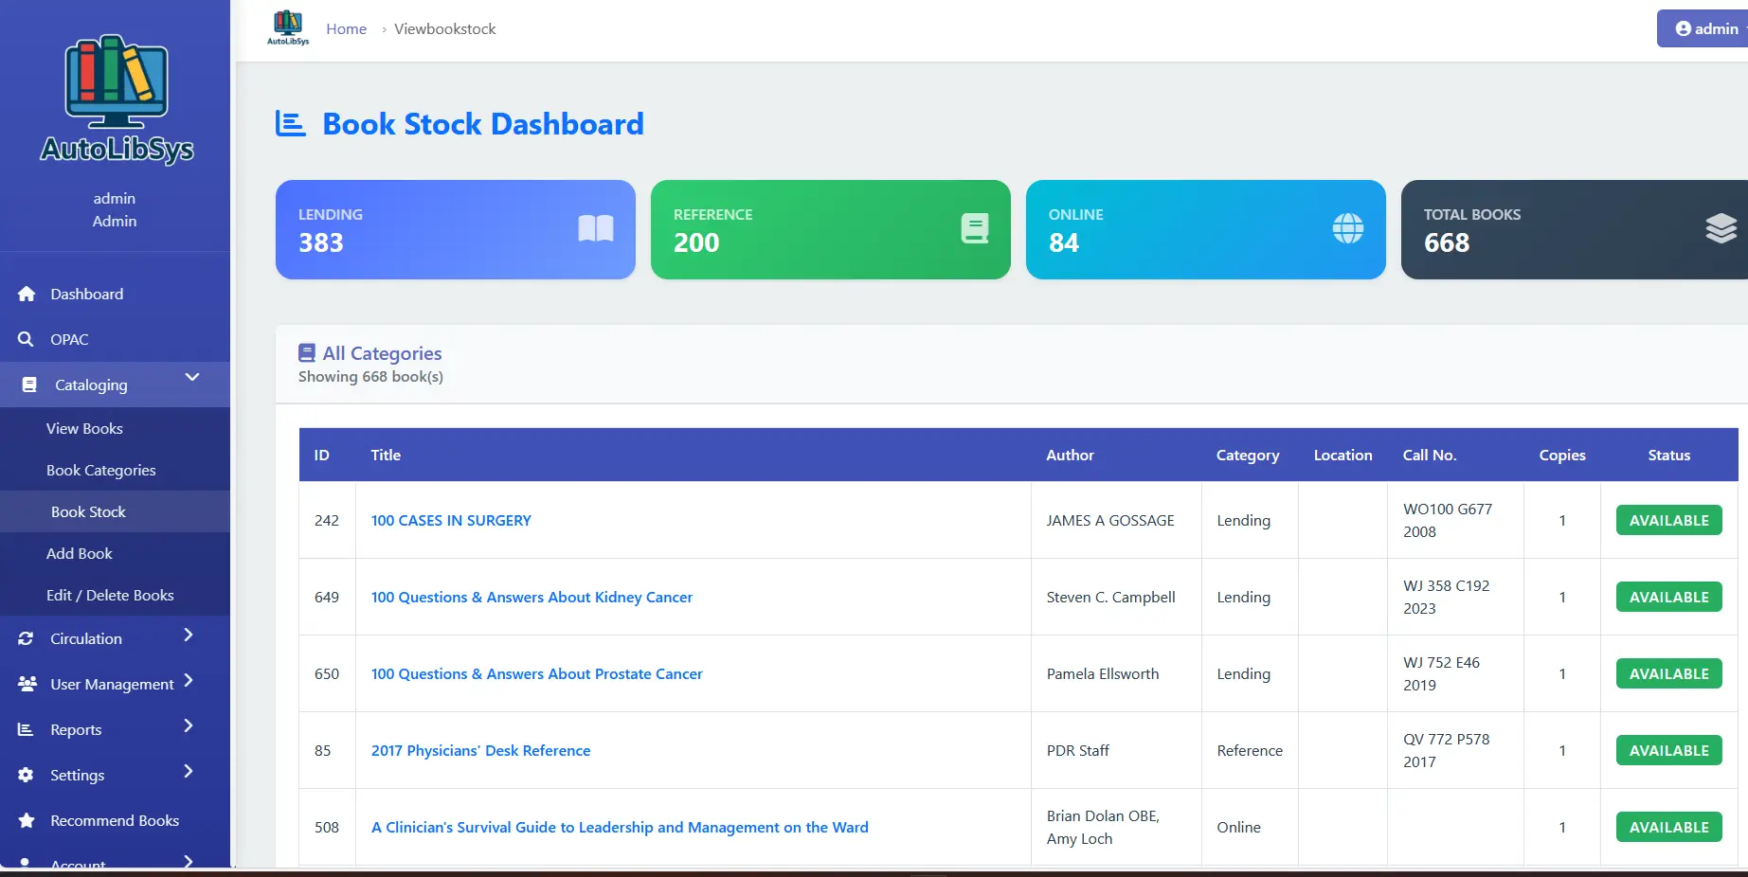Click the book icon on Reference card
1748x877 pixels.
tap(974, 228)
